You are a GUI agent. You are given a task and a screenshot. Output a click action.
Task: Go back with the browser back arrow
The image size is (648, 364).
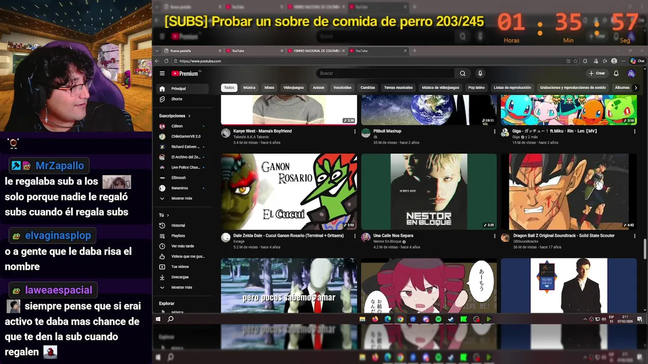coord(157,61)
